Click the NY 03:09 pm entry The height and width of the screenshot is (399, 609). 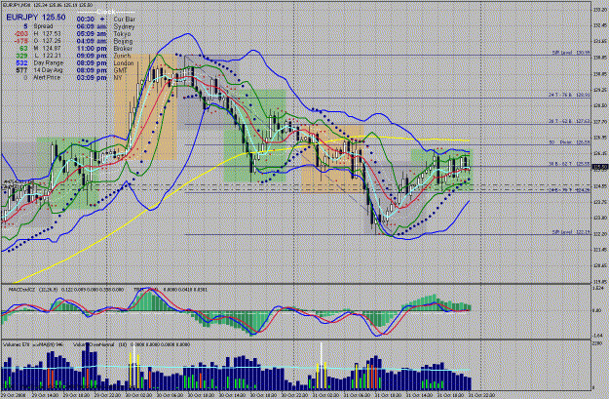[99, 78]
